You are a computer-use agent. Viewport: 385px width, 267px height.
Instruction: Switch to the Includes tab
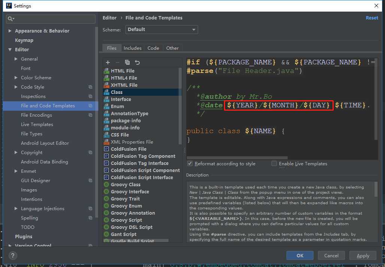click(x=132, y=48)
